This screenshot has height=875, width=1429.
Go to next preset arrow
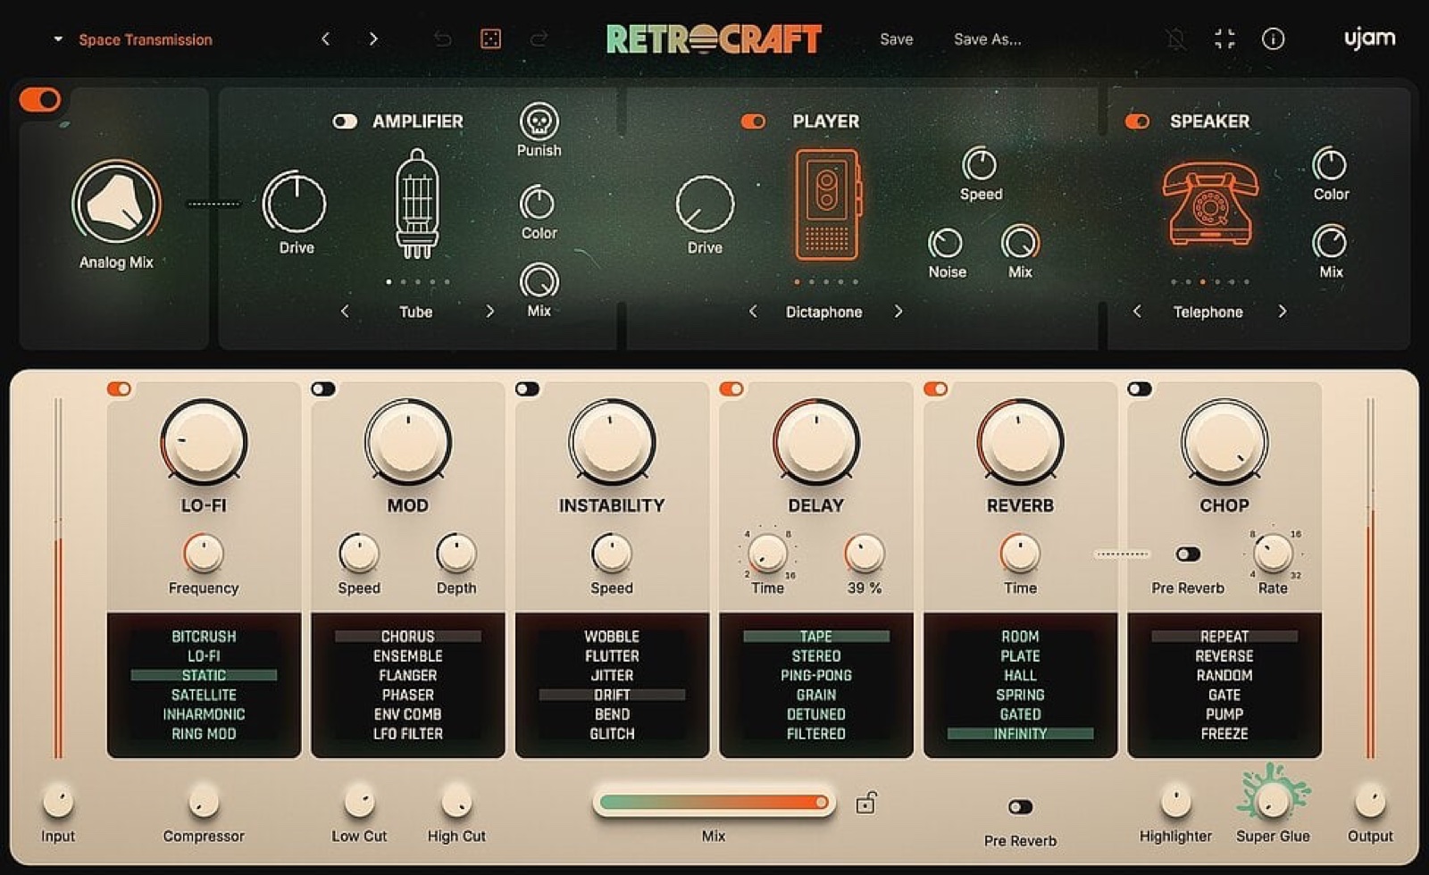373,38
